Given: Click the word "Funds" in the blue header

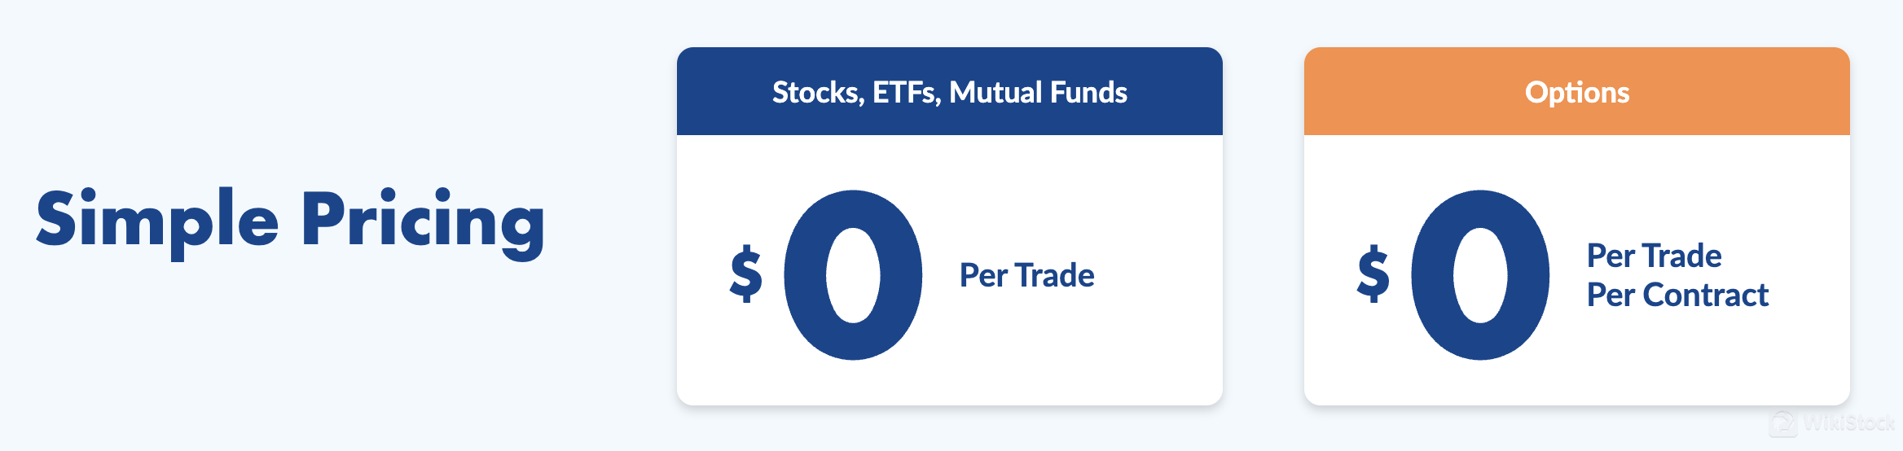Looking at the screenshot, I should point(1088,93).
